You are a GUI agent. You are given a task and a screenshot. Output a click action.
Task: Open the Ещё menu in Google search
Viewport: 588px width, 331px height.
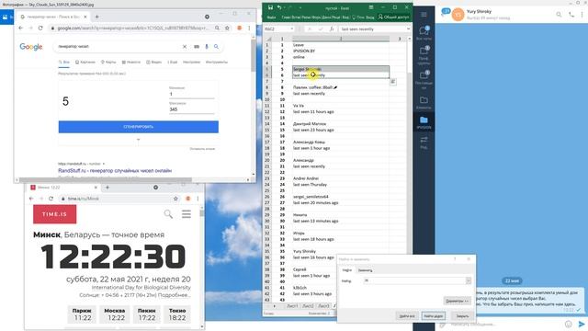(x=173, y=62)
